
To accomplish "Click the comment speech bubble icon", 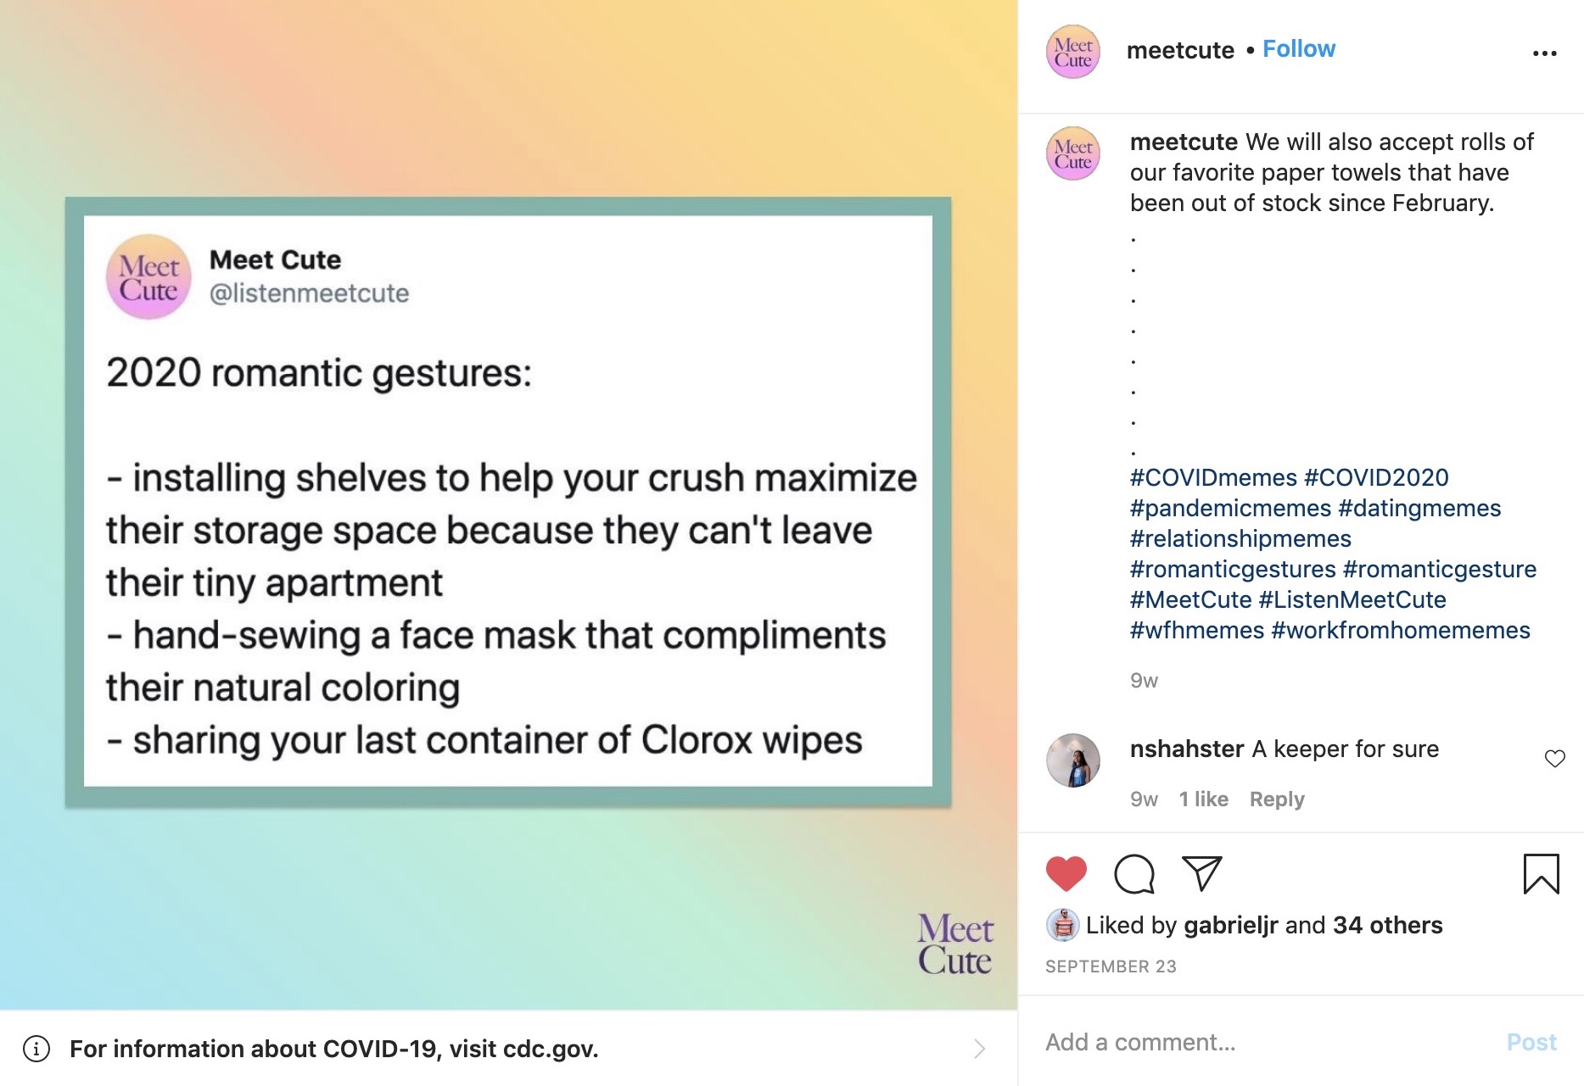I will (1134, 874).
